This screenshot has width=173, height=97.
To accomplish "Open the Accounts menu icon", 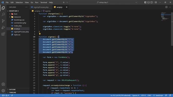I will pos(3,84).
